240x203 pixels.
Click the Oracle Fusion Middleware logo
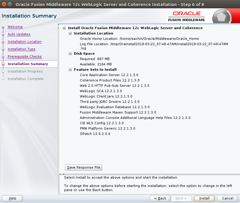coord(186,16)
